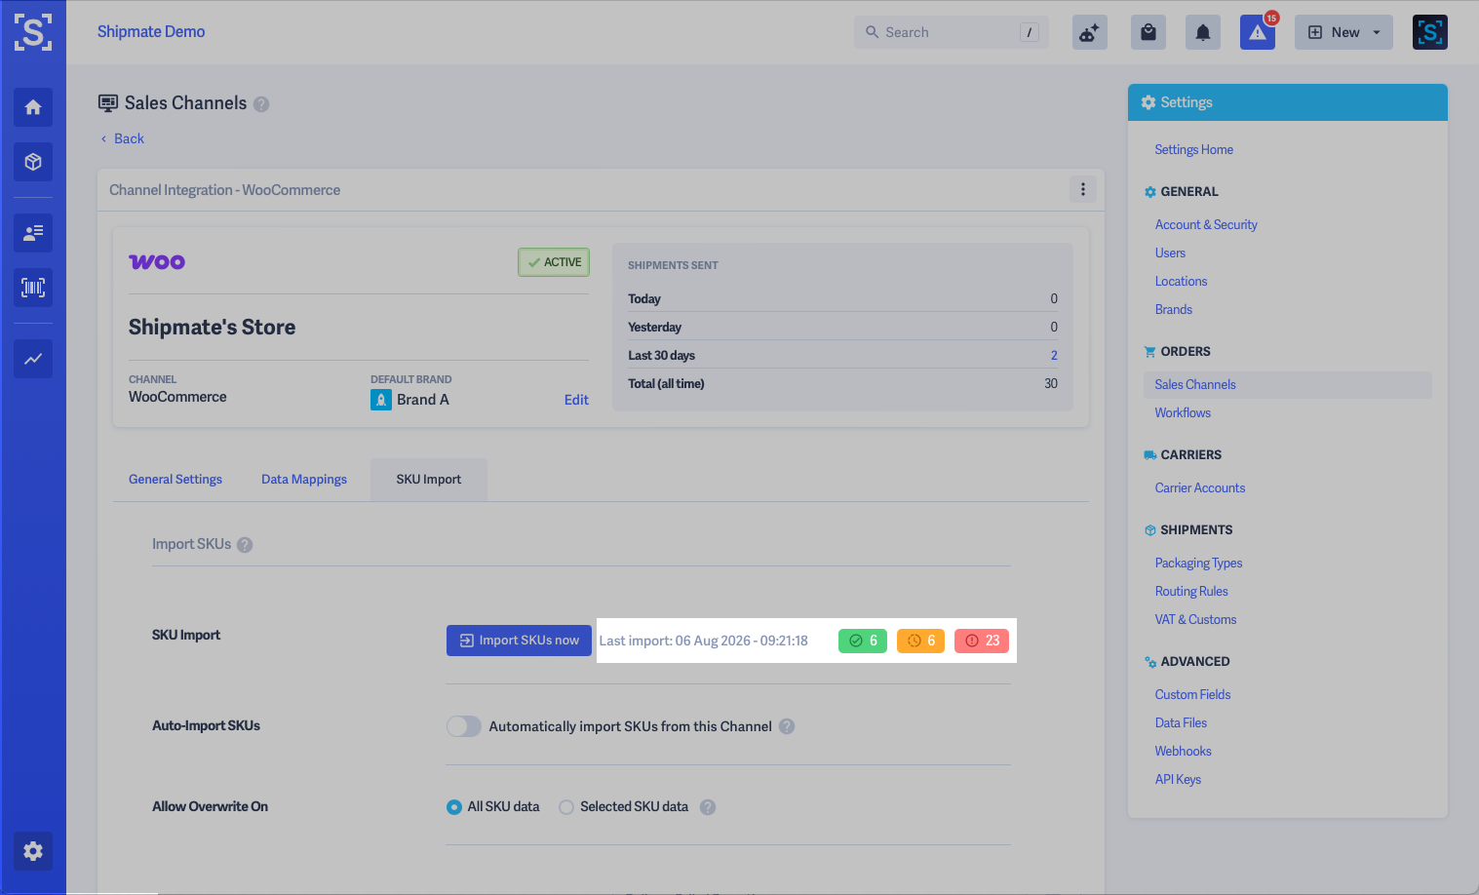Image resolution: width=1479 pixels, height=895 pixels.
Task: Open API Keys settings
Action: coord(1179,779)
